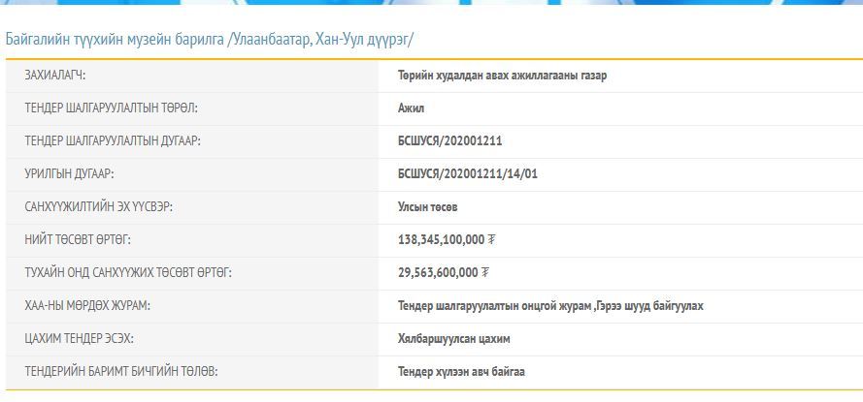Click the 'УРИЛГЫН ДУГААР:' label

coord(70,174)
